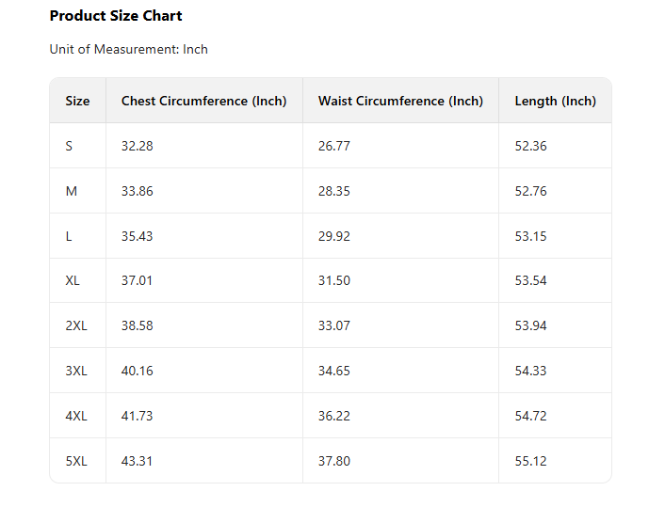Click waist value 31.50
Screen dimensions: 665x507
(333, 280)
